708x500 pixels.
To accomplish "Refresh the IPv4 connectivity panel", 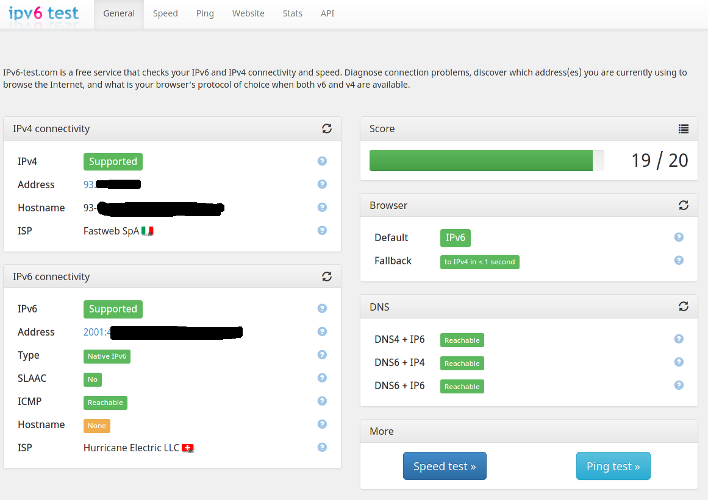I will (x=327, y=129).
